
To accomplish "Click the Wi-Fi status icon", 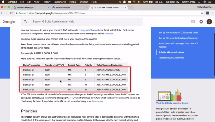I will pyautogui.click(x=134, y=2).
